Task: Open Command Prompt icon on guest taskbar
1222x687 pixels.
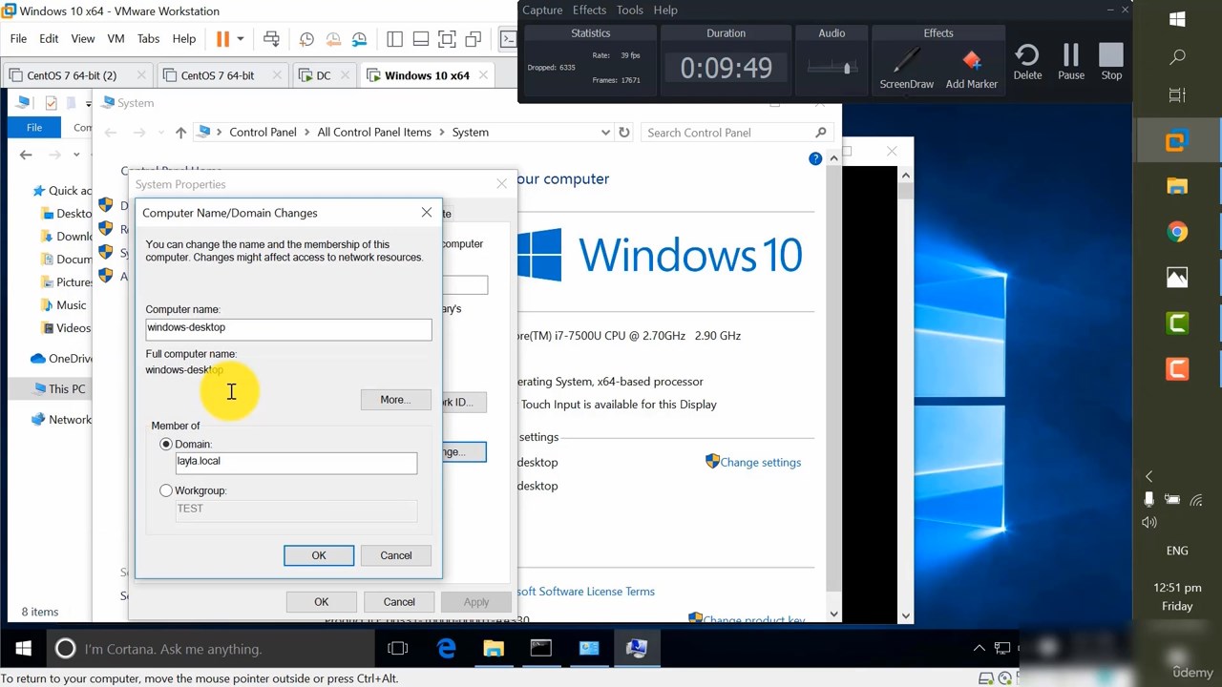Action: [541, 649]
